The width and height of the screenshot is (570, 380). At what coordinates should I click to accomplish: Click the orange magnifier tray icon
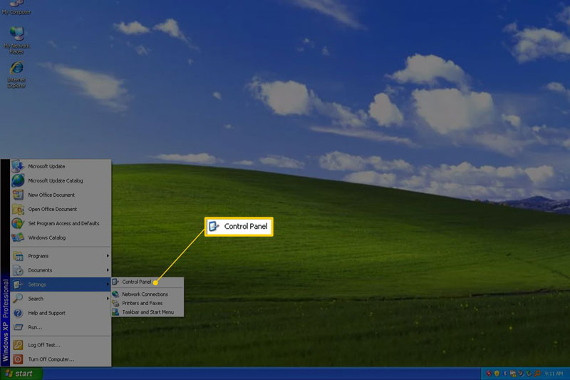pos(537,374)
